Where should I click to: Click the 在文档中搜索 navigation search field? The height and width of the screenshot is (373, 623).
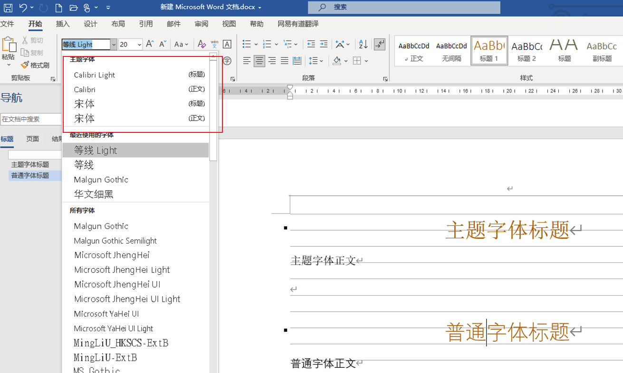pos(31,119)
